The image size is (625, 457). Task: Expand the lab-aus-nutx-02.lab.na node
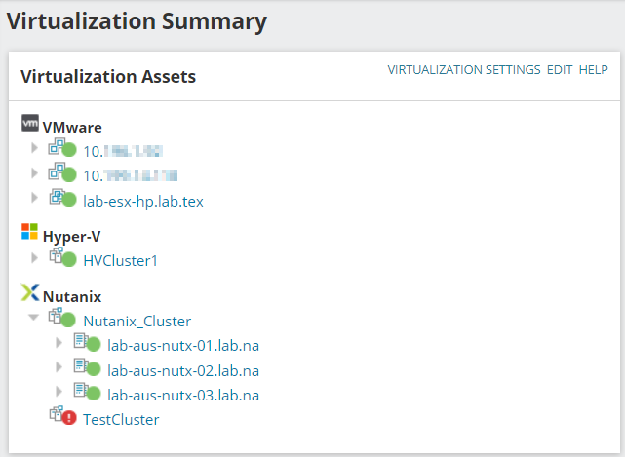(59, 367)
